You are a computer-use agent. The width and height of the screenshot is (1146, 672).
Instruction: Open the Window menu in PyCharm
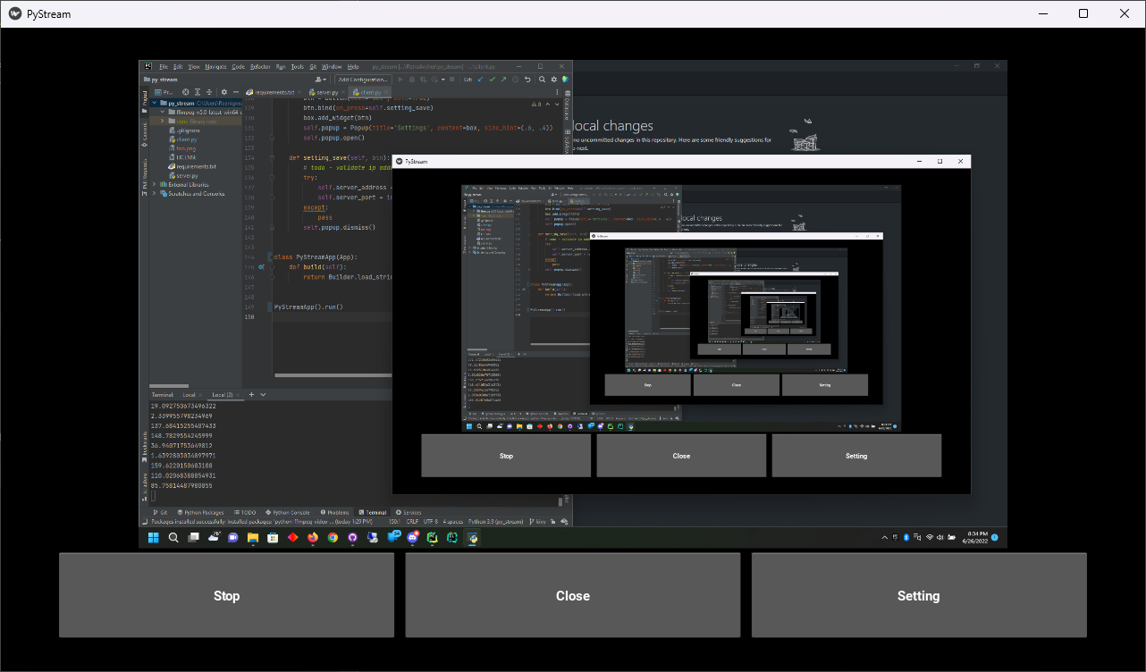coord(332,67)
